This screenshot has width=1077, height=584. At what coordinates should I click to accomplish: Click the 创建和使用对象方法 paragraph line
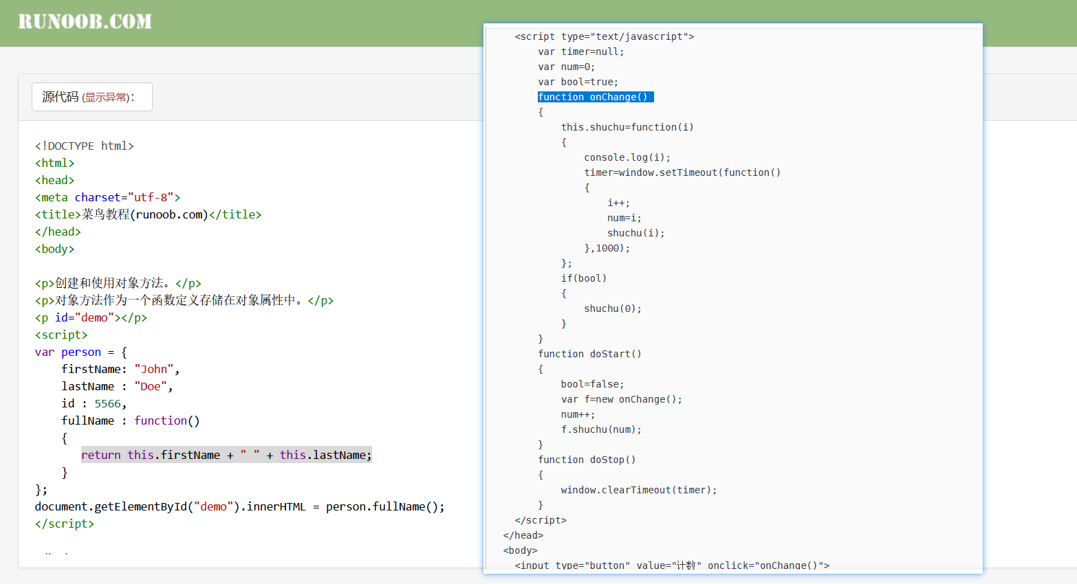(118, 283)
